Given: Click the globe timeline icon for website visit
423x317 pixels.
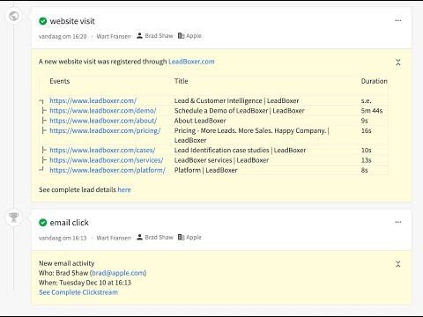Looking at the screenshot, I should [13, 16].
